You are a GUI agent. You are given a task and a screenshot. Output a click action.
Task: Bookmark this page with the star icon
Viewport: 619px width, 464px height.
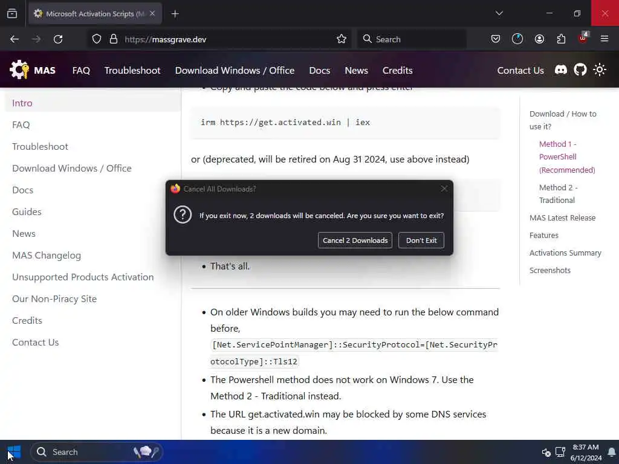click(342, 39)
